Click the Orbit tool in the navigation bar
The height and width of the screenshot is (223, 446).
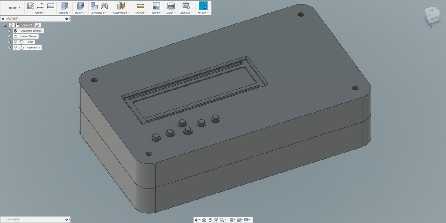[x=196, y=220]
